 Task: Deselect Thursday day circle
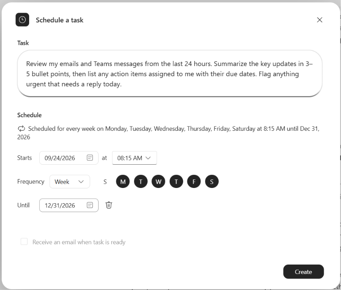[x=176, y=182]
